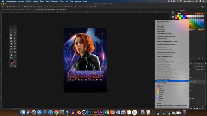Select the Eraser tool
207x116 pixels.
click(x=11, y=43)
